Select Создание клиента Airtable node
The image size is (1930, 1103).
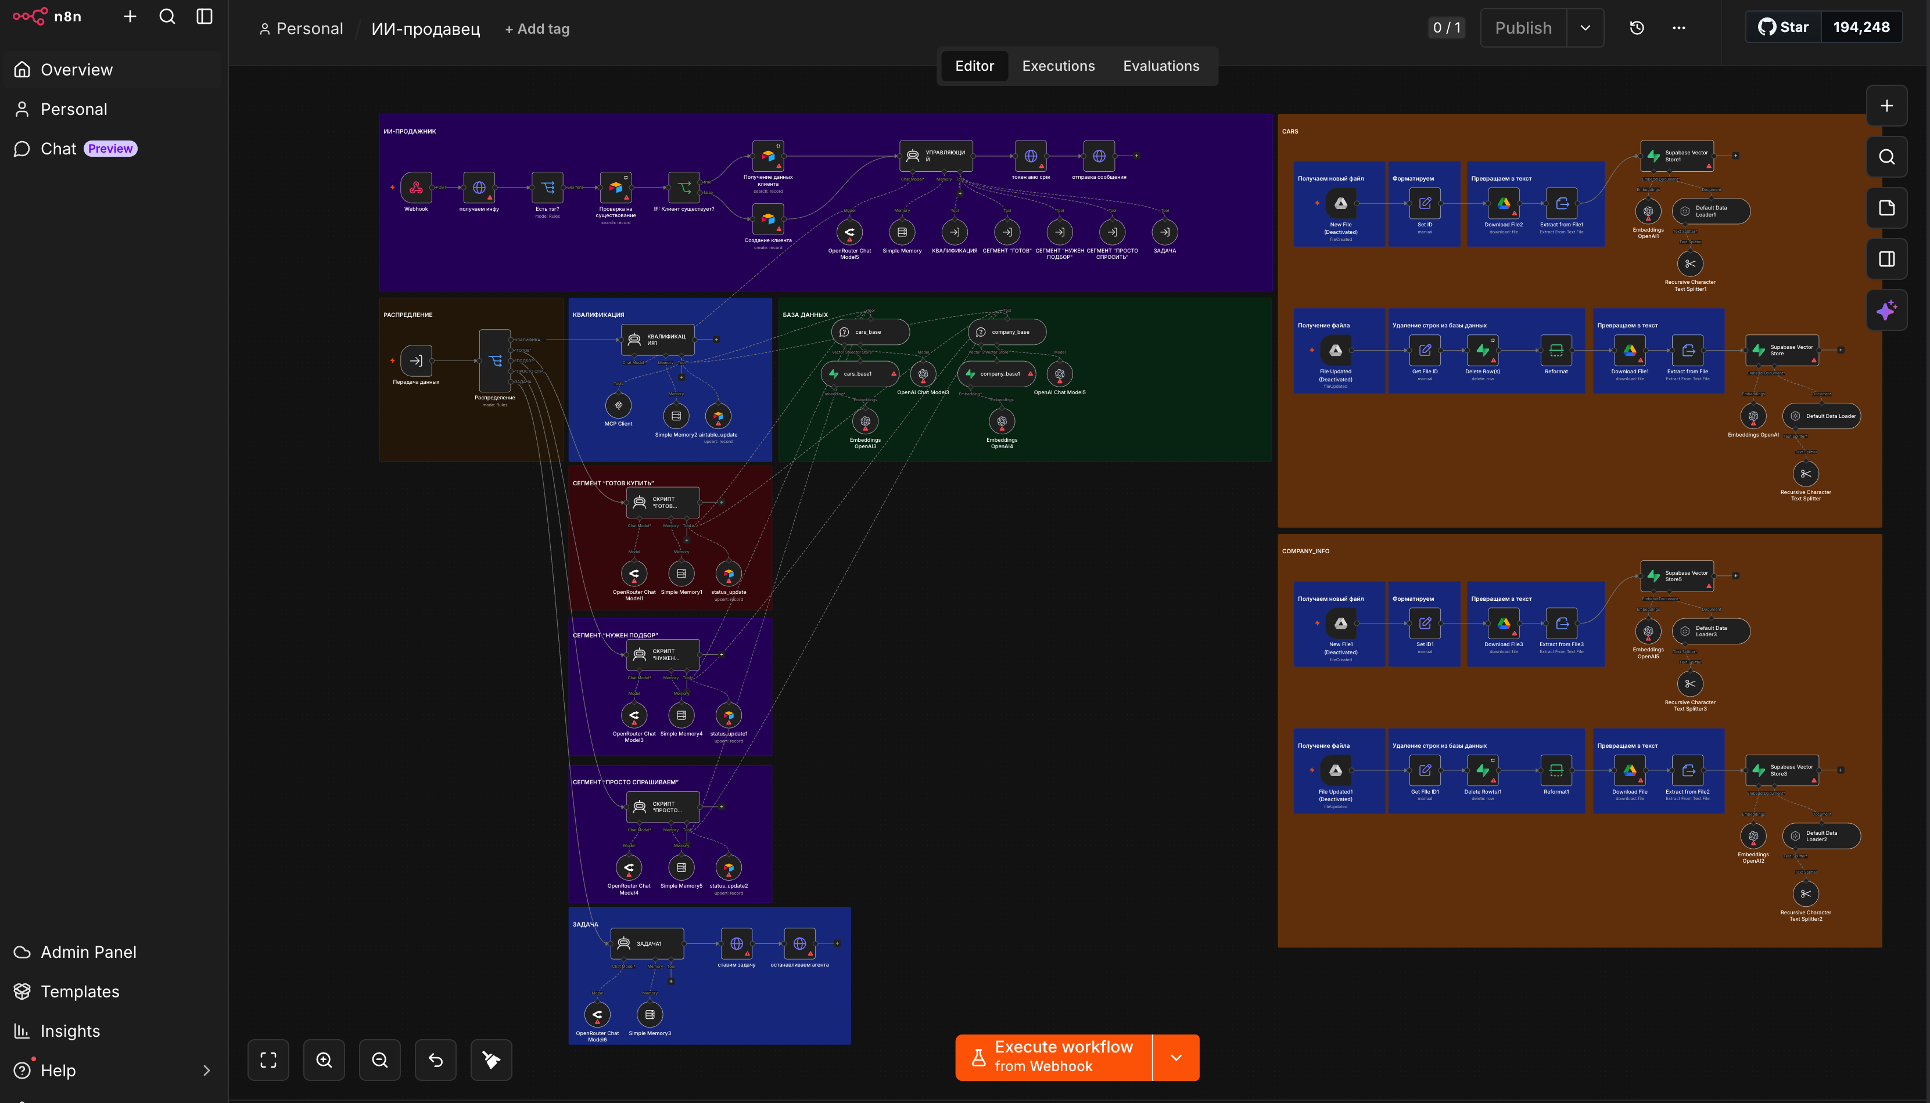pyautogui.click(x=768, y=219)
